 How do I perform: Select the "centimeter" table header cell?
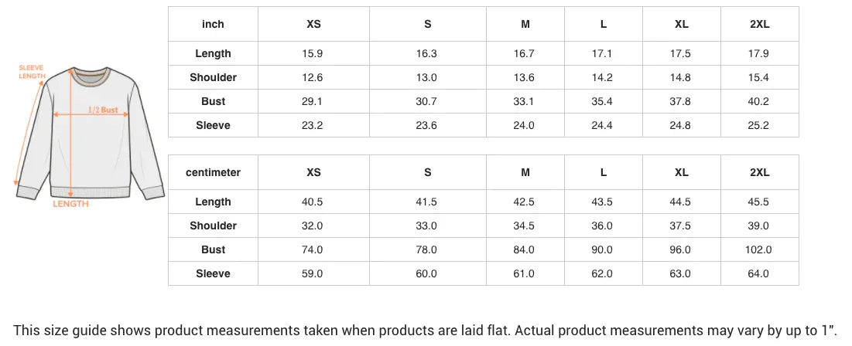pos(213,172)
